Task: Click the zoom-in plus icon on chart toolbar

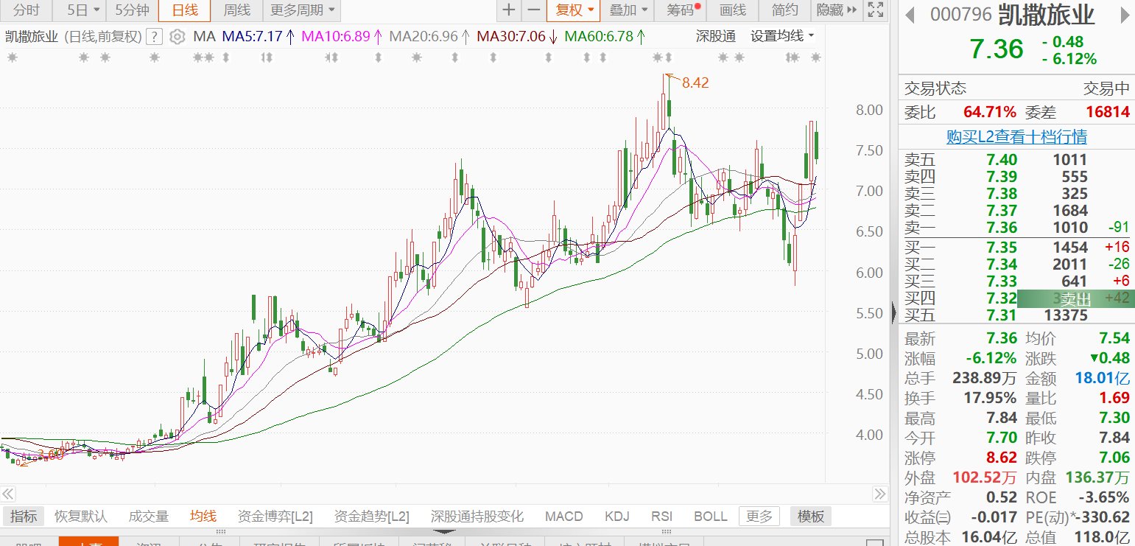Action: click(508, 10)
